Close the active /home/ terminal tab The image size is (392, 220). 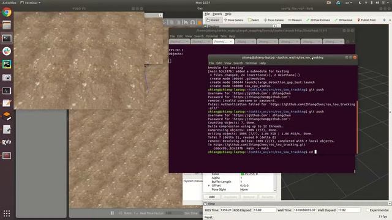click(x=231, y=42)
